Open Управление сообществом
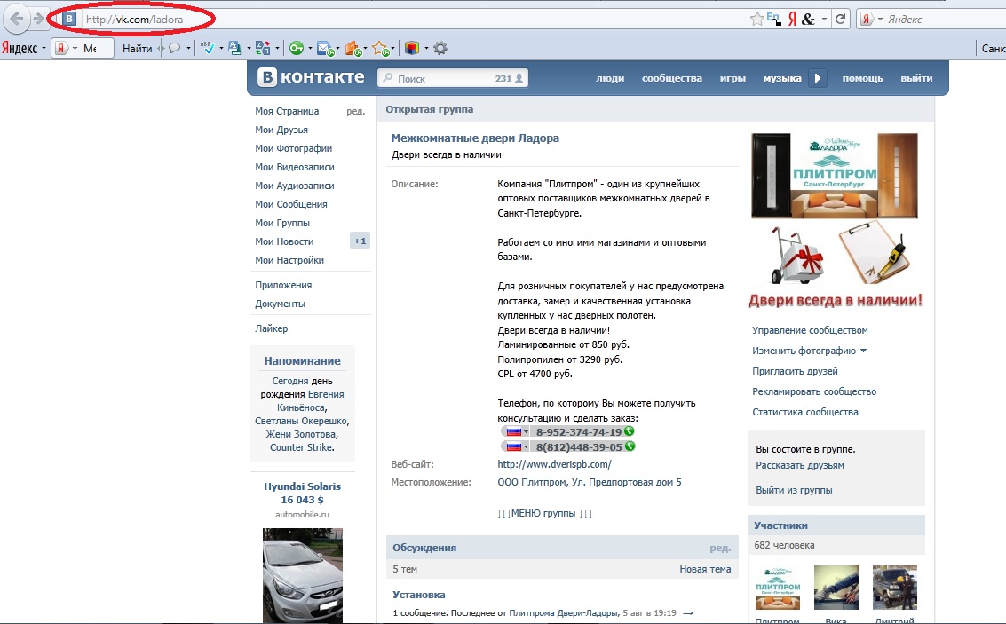This screenshot has width=1006, height=624. click(811, 330)
